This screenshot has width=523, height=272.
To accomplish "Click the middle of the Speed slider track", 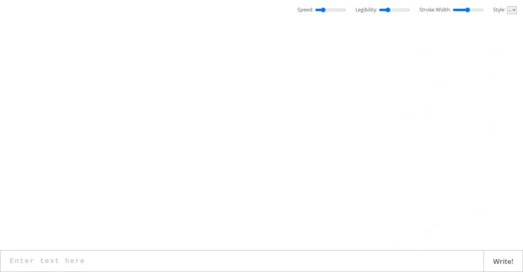I will tap(330, 10).
